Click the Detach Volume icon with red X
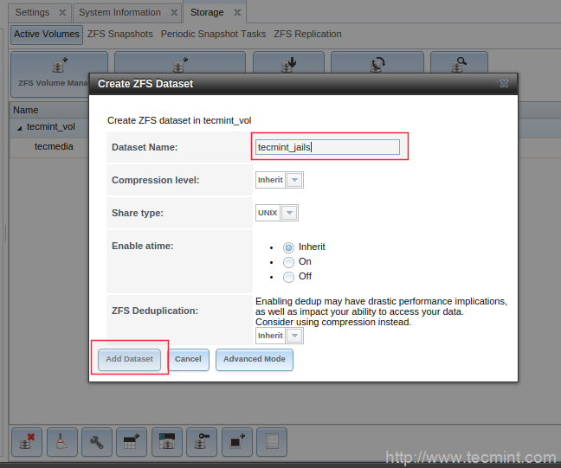Screen dimensions: 561x468 (x=26, y=442)
